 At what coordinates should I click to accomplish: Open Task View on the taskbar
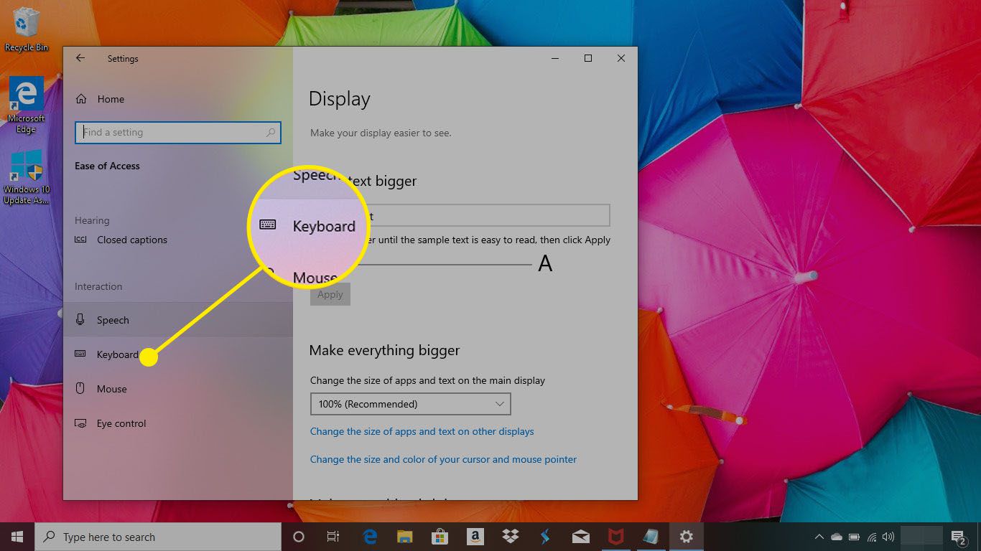333,537
